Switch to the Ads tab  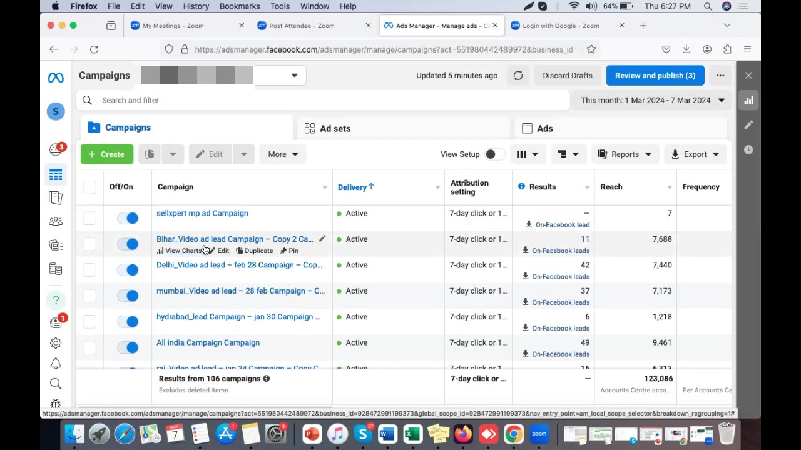tap(621, 128)
